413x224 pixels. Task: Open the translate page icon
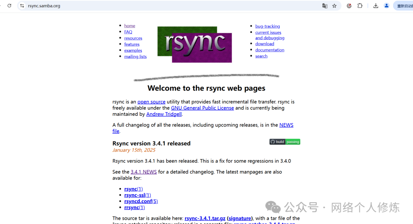coord(325,6)
